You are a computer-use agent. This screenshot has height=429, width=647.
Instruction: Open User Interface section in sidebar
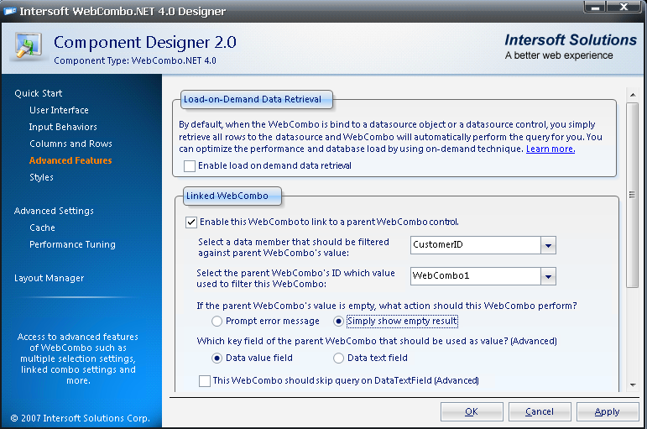[59, 110]
